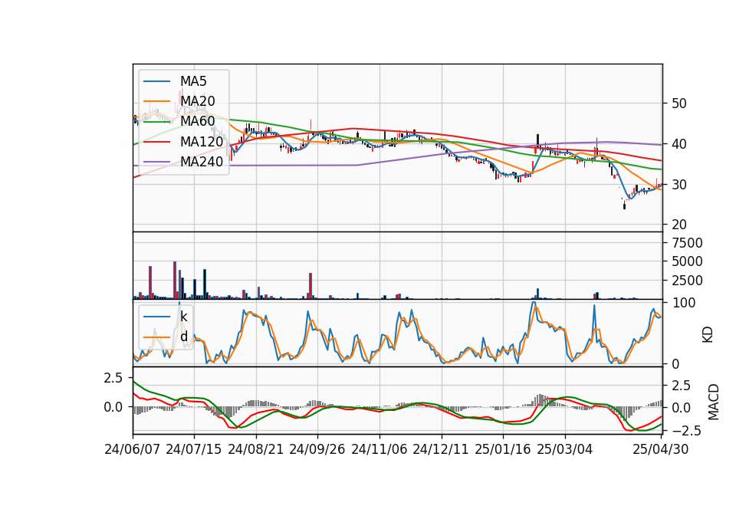
Task: Click 2.5 on the MACD right axis
Action: (681, 386)
